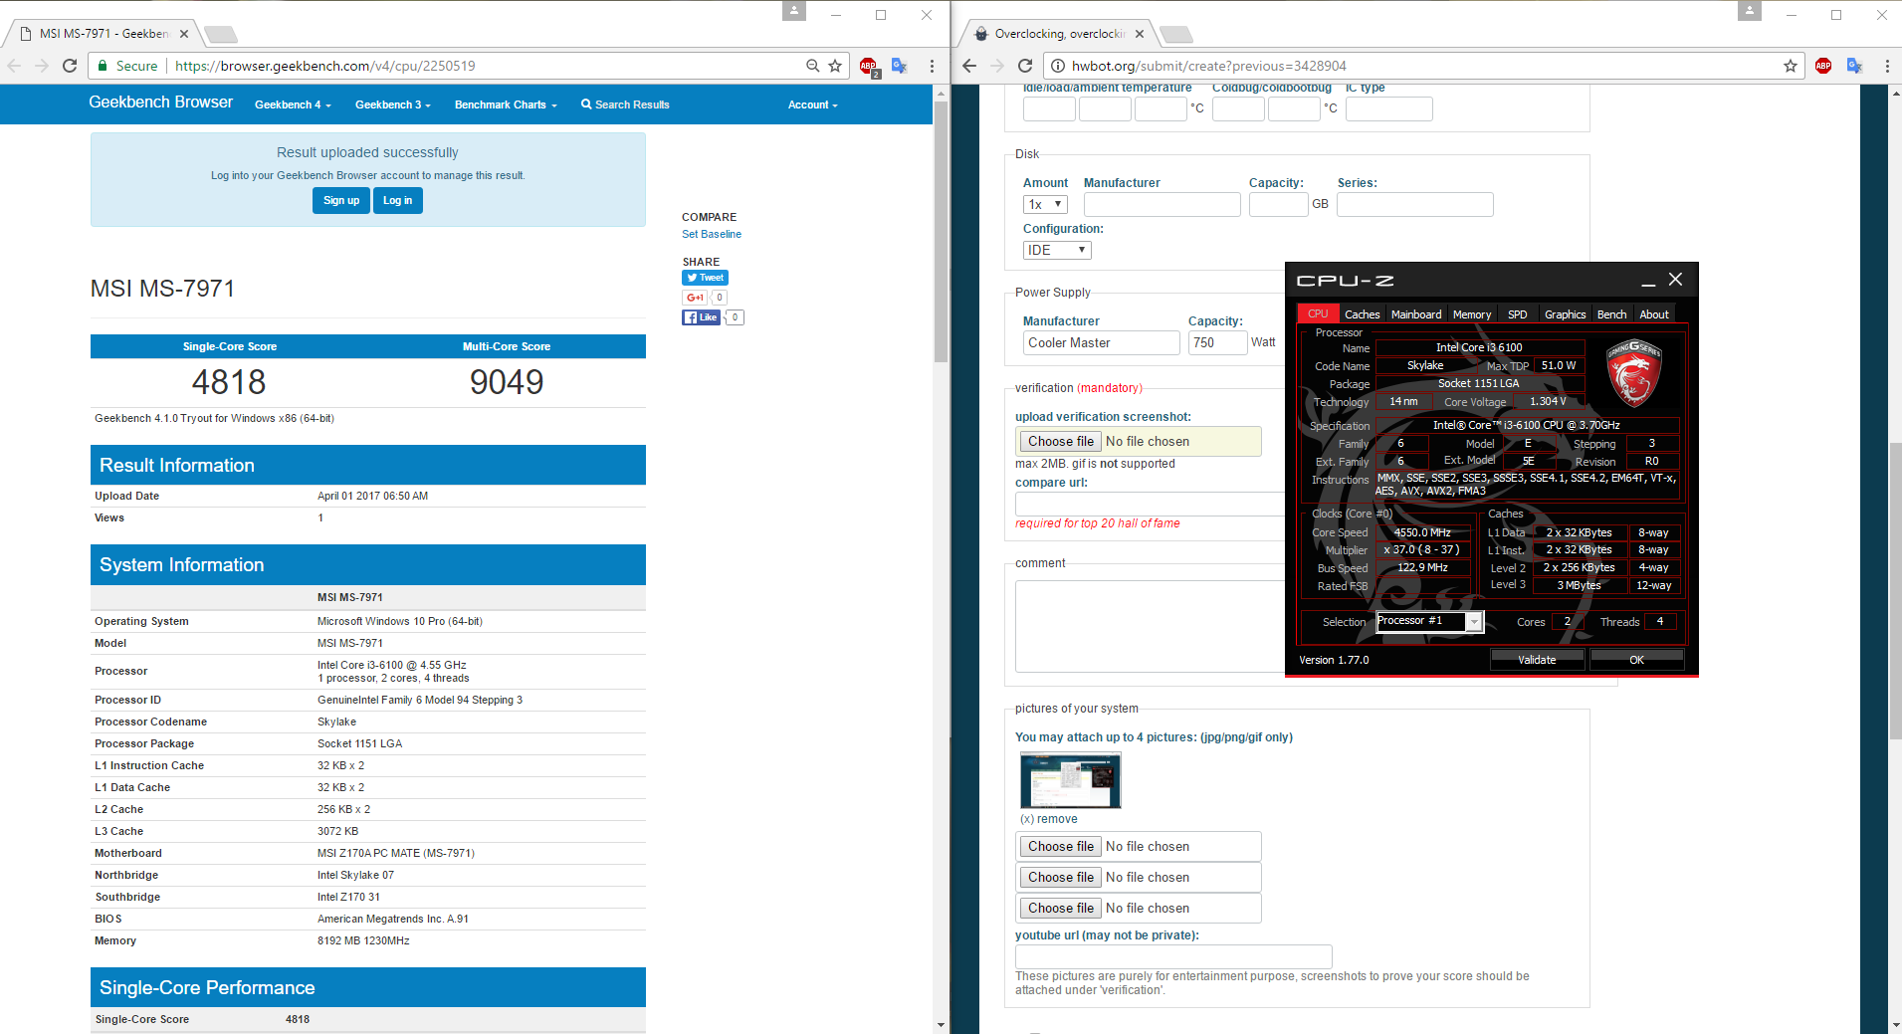Choose file for verification screenshot upload
Image resolution: width=1902 pixels, height=1034 pixels.
coord(1061,441)
